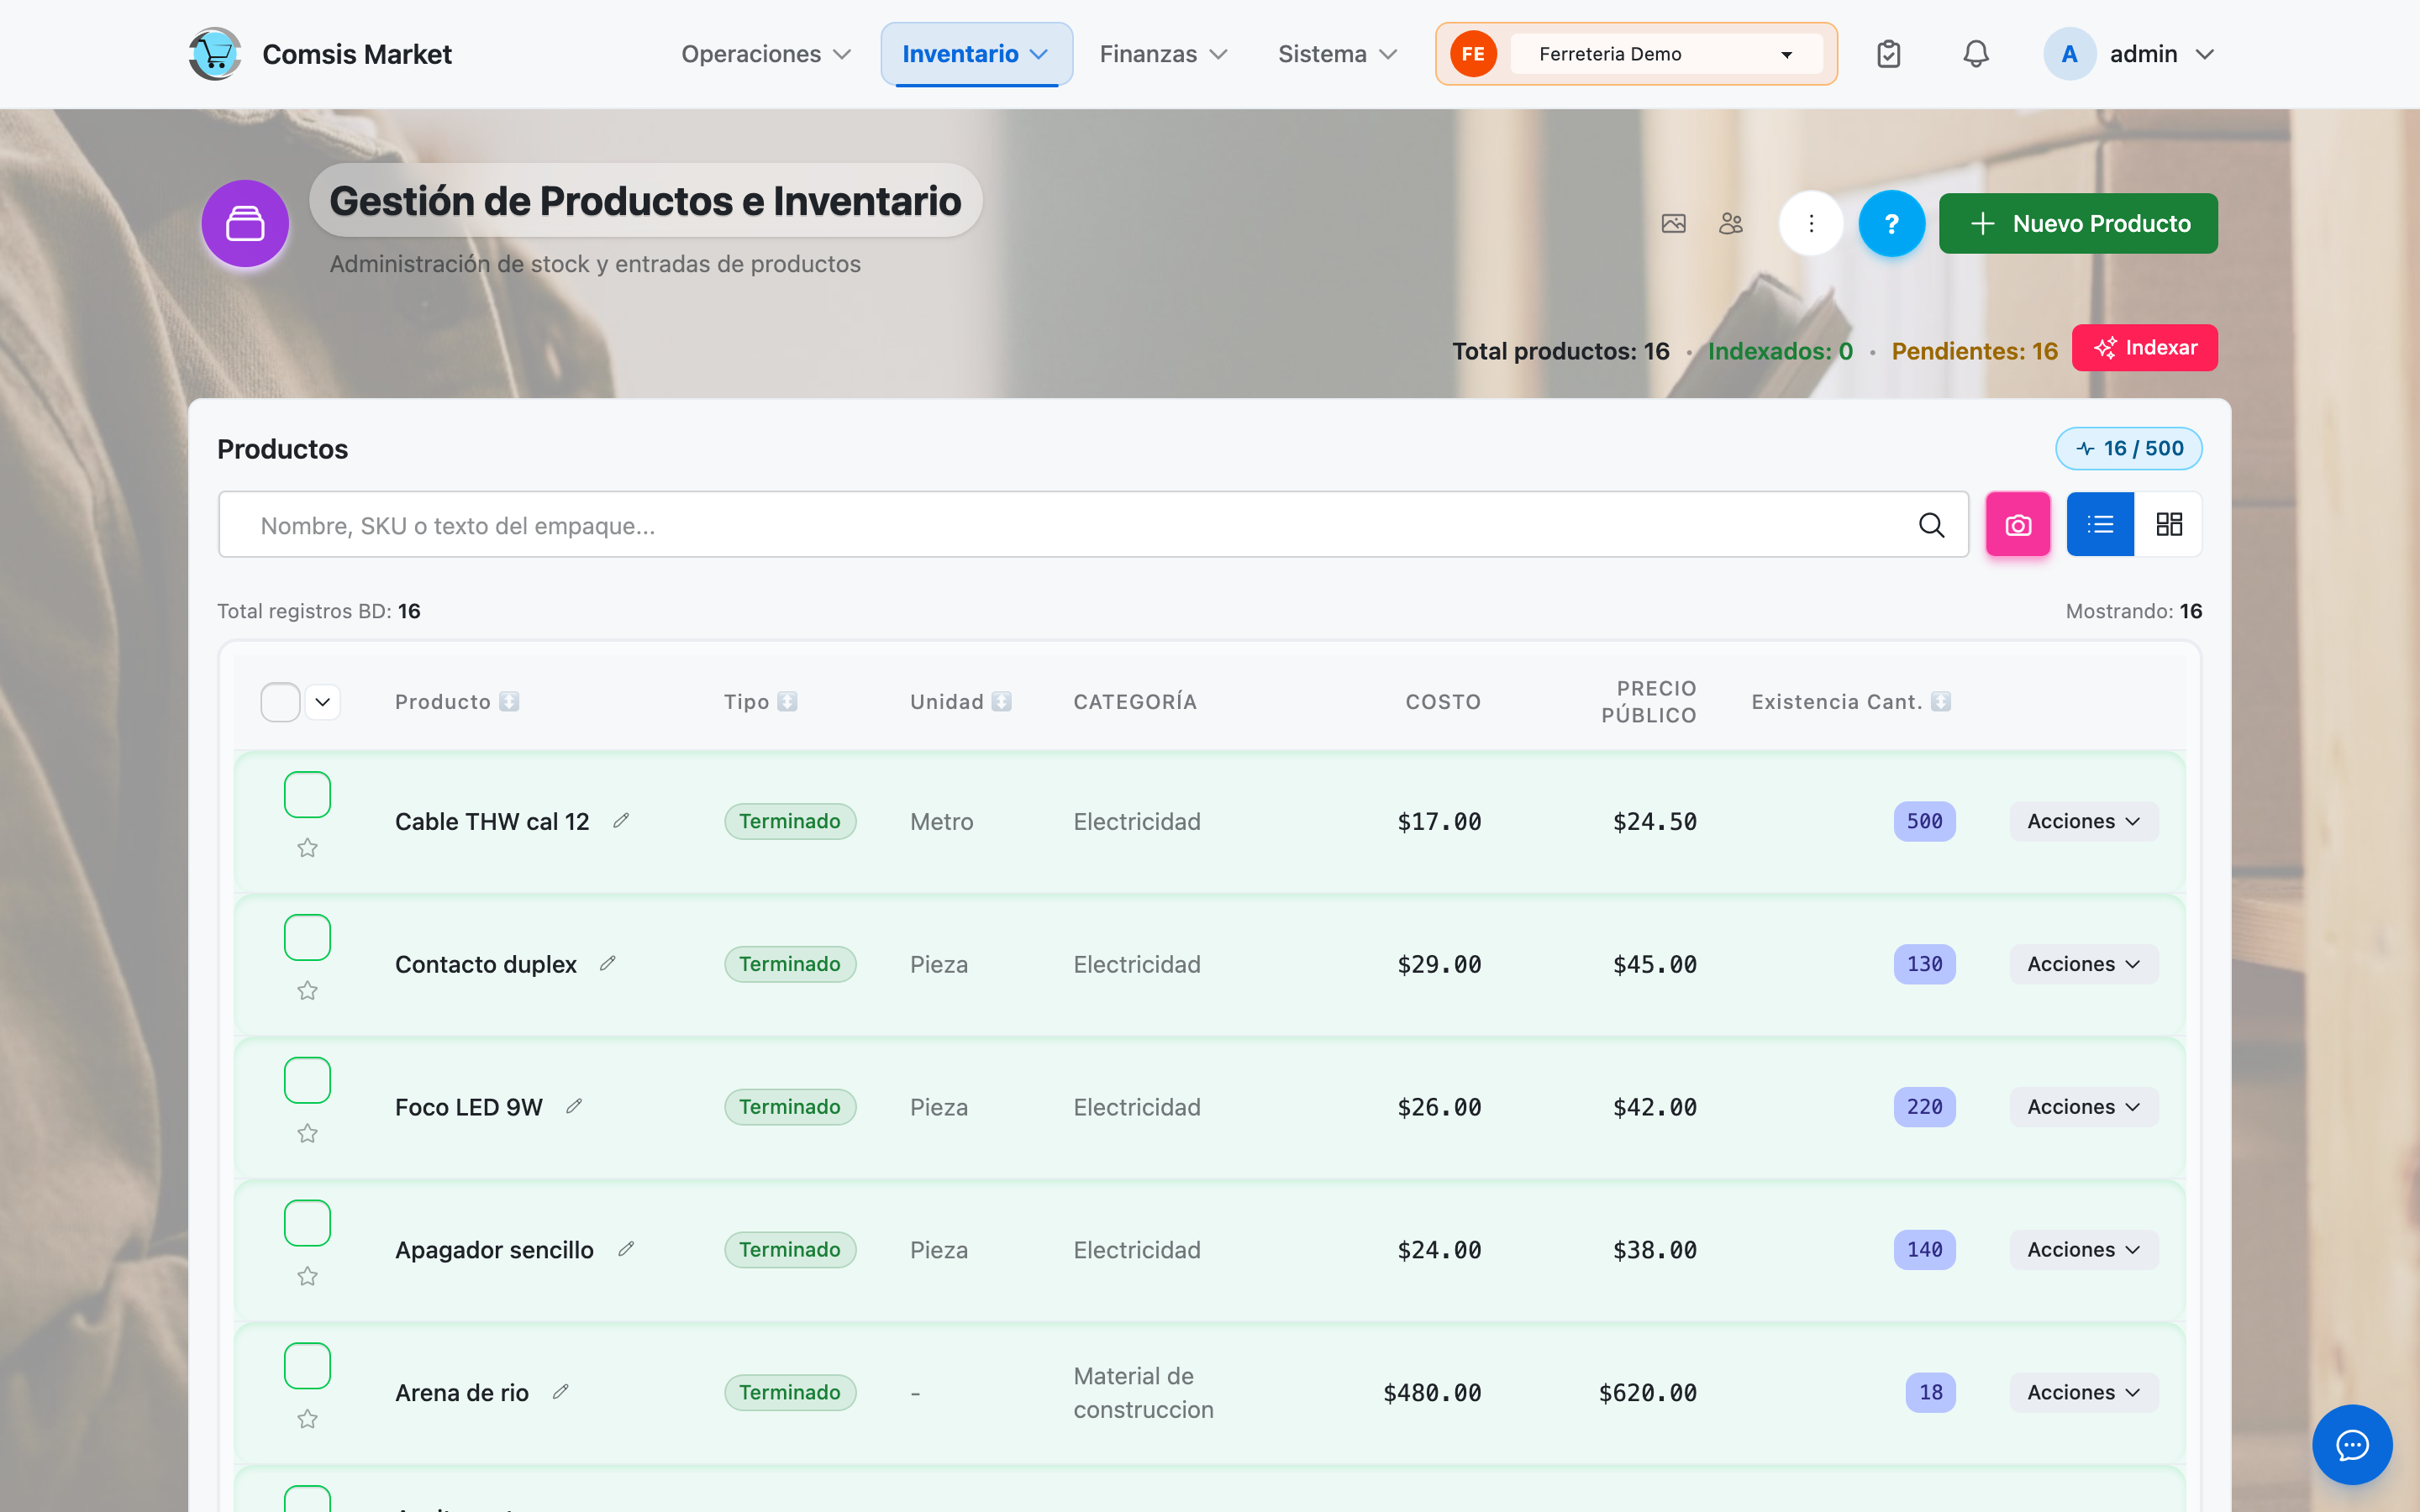This screenshot has height=1512, width=2420.
Task: Click the Indexar button
Action: tap(2145, 348)
